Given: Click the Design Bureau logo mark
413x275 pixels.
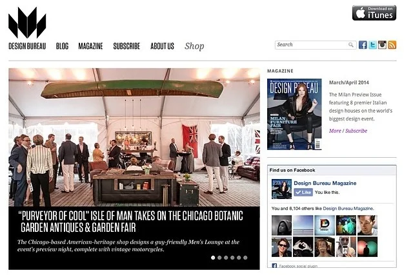Looking at the screenshot, I should [27, 23].
